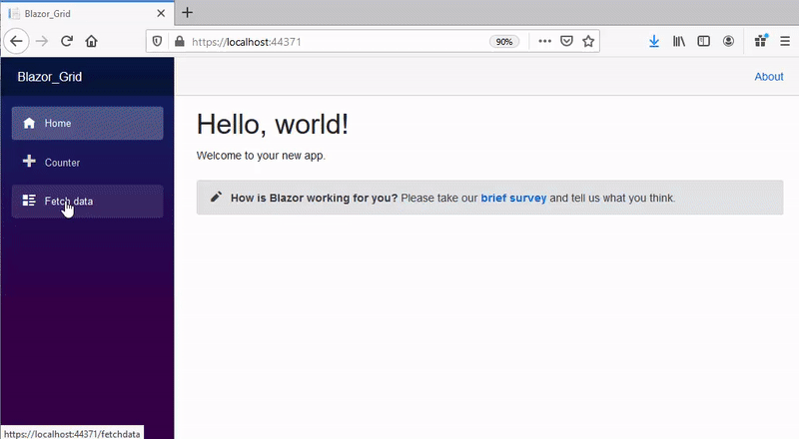The width and height of the screenshot is (799, 439).
Task: Open the Counter nav item
Action: pyautogui.click(x=88, y=163)
